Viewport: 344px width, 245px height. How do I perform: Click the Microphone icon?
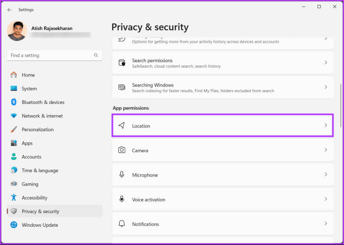pos(122,175)
